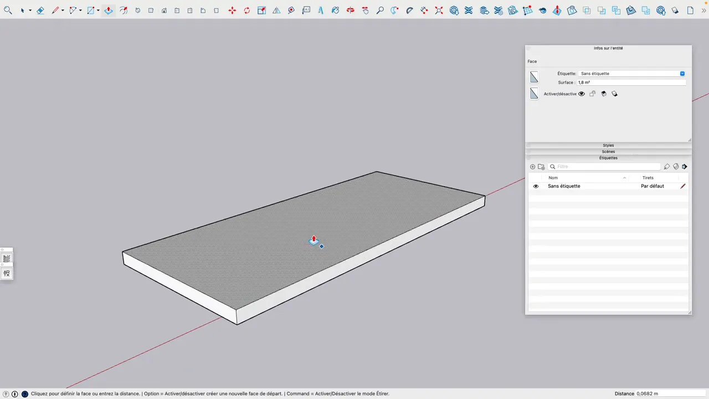The image size is (709, 399).
Task: Hide the Sans étiquette tag with its eye toggle
Action: pos(535,186)
